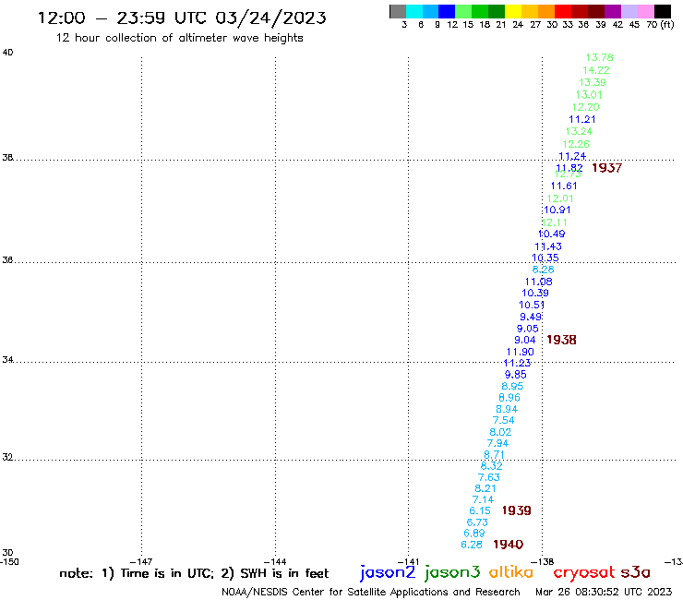The width and height of the screenshot is (683, 600).
Task: Click the jason2 satellite legend label
Action: 388,572
